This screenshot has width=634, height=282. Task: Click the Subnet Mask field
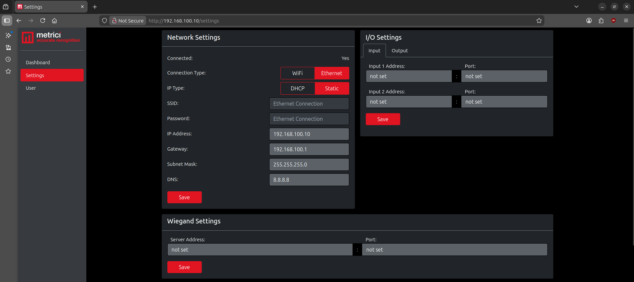[309, 164]
